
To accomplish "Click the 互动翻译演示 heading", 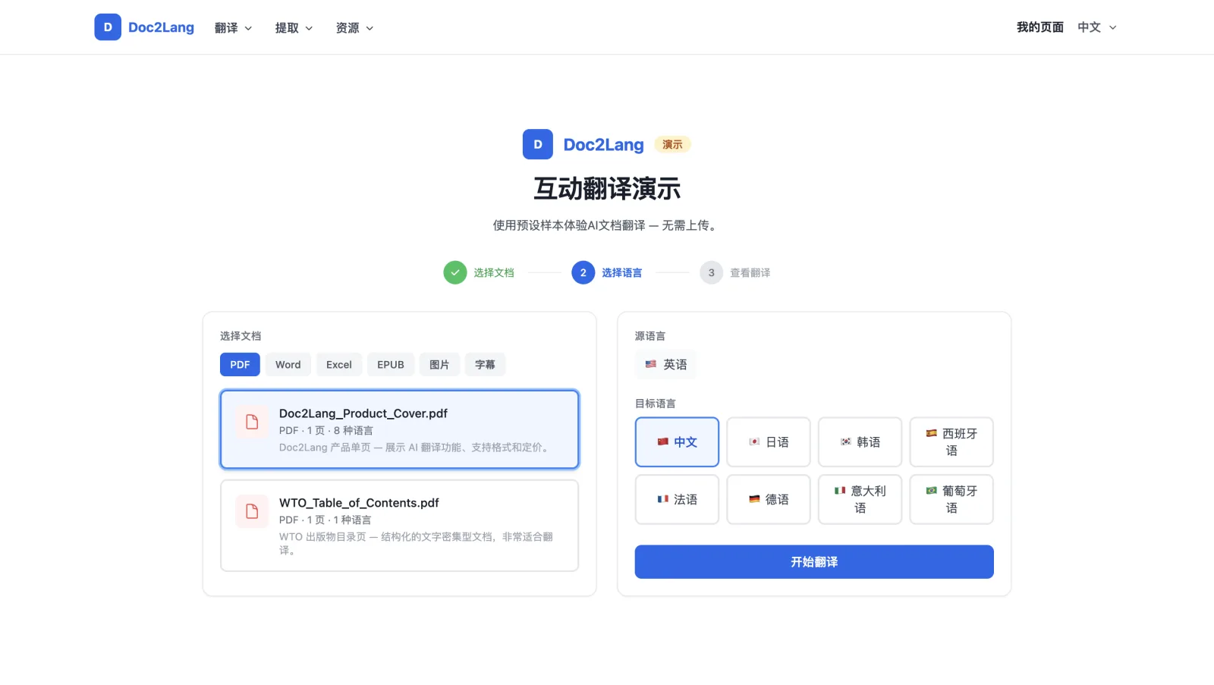I will click(x=607, y=189).
